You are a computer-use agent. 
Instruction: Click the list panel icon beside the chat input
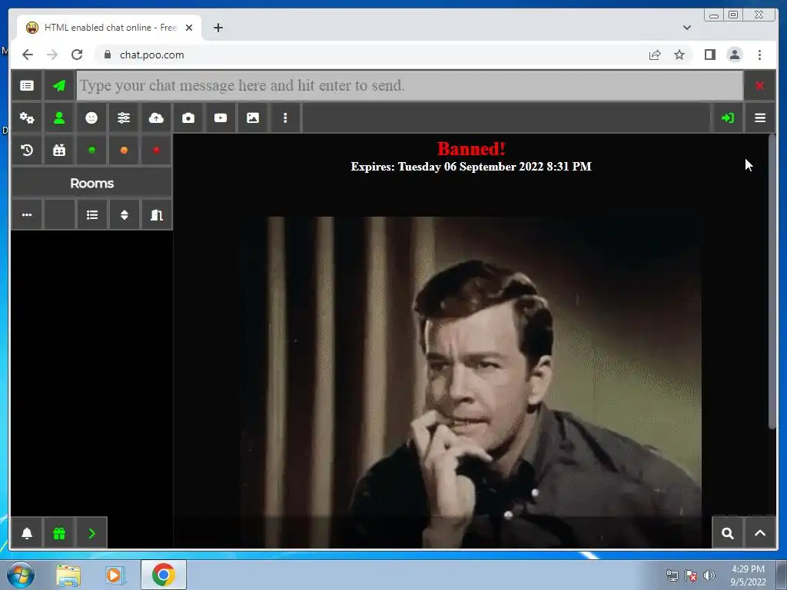pyautogui.click(x=27, y=86)
